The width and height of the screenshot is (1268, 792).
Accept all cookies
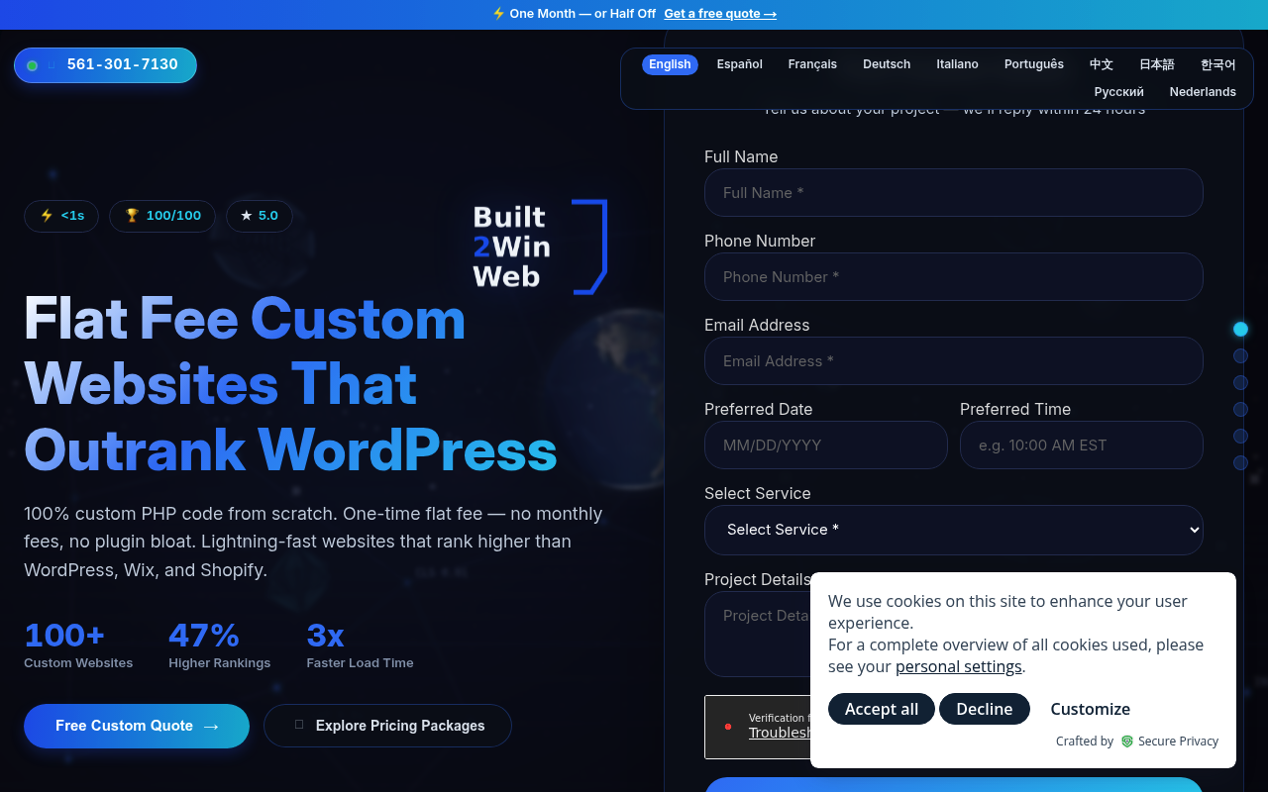[x=882, y=709]
